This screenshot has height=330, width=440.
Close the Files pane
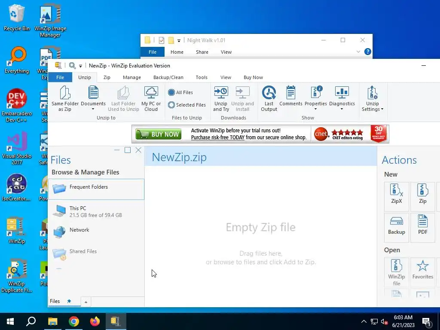point(138,150)
